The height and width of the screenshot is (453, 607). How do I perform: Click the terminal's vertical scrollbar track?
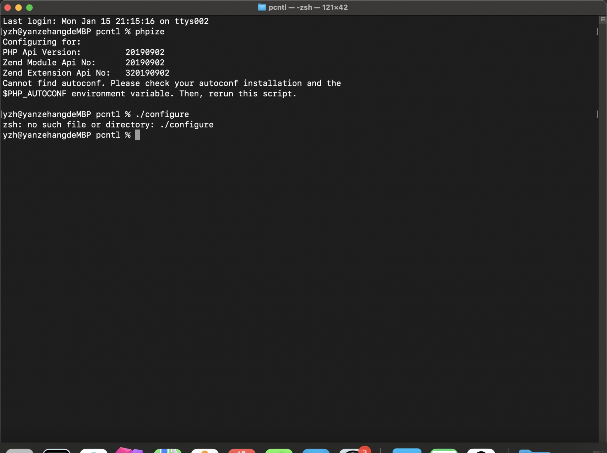[603, 233]
